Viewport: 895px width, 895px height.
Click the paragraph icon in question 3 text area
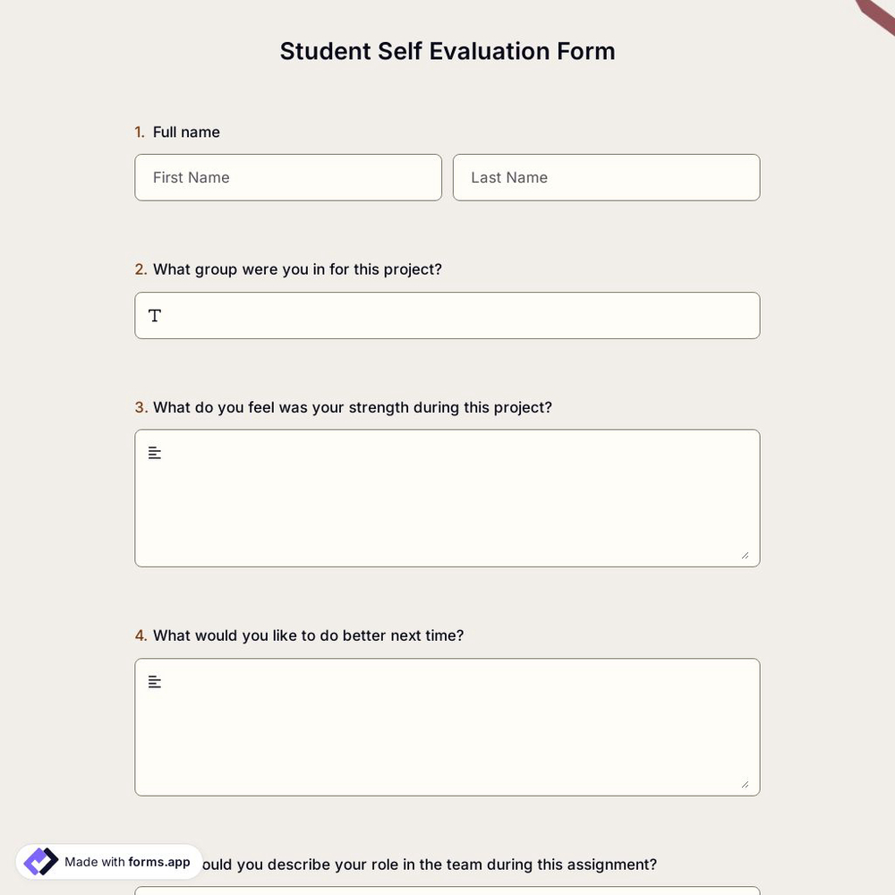[154, 453]
